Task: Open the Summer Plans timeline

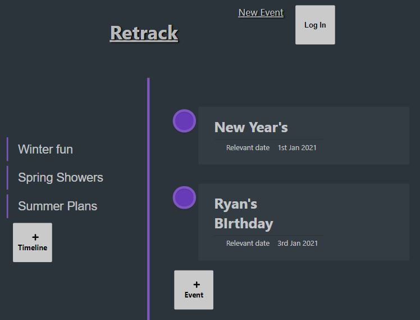Action: click(x=57, y=206)
